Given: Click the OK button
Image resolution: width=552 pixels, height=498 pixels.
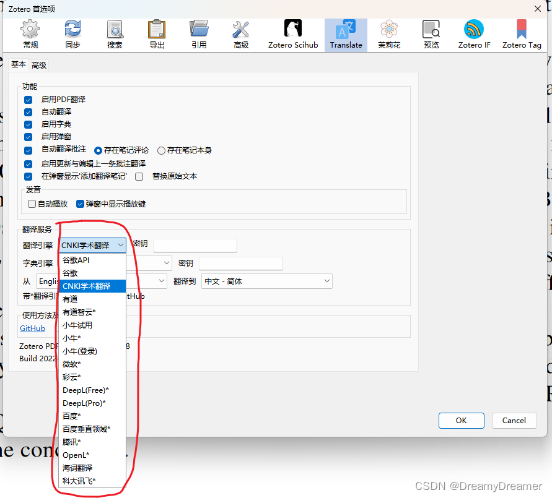Looking at the screenshot, I should (x=461, y=421).
